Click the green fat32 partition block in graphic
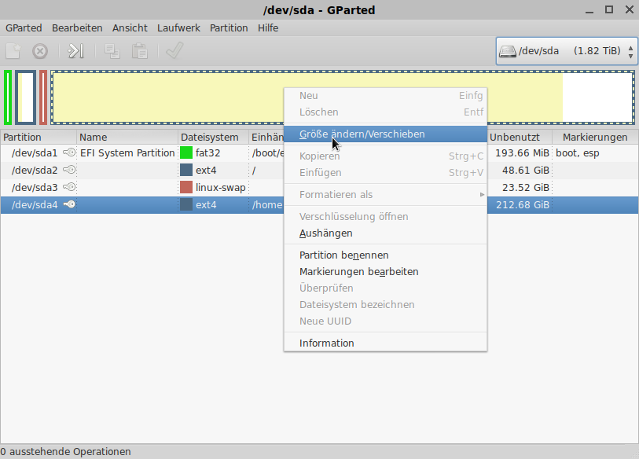The width and height of the screenshot is (639, 459). pos(8,97)
